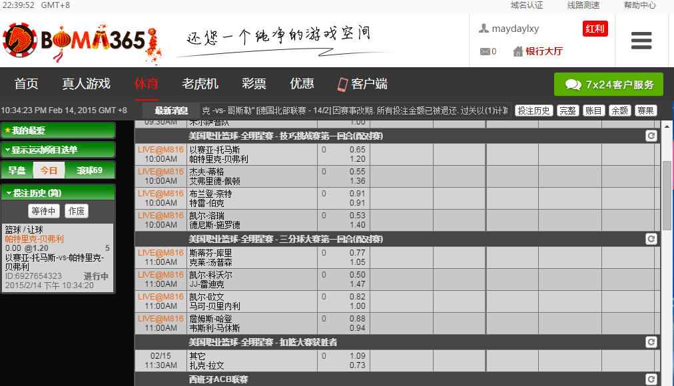This screenshot has height=386, width=674.
Task: Refresh the 技巧挑战赛第一回合 league odds
Action: (x=651, y=136)
